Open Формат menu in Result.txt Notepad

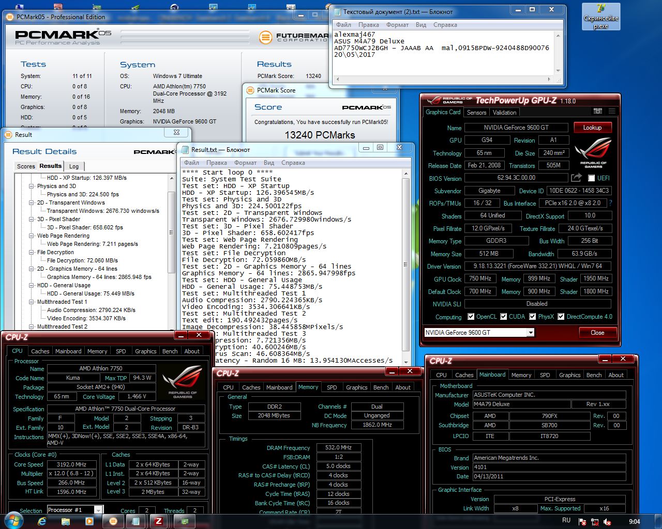(245, 163)
